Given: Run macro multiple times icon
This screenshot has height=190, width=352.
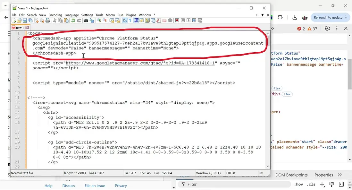Looking at the screenshot, I should (194, 21).
